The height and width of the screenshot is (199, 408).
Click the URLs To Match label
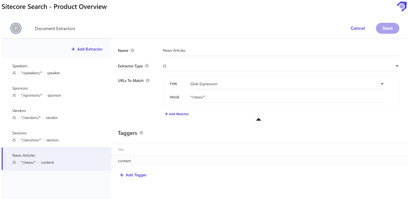[x=131, y=81]
